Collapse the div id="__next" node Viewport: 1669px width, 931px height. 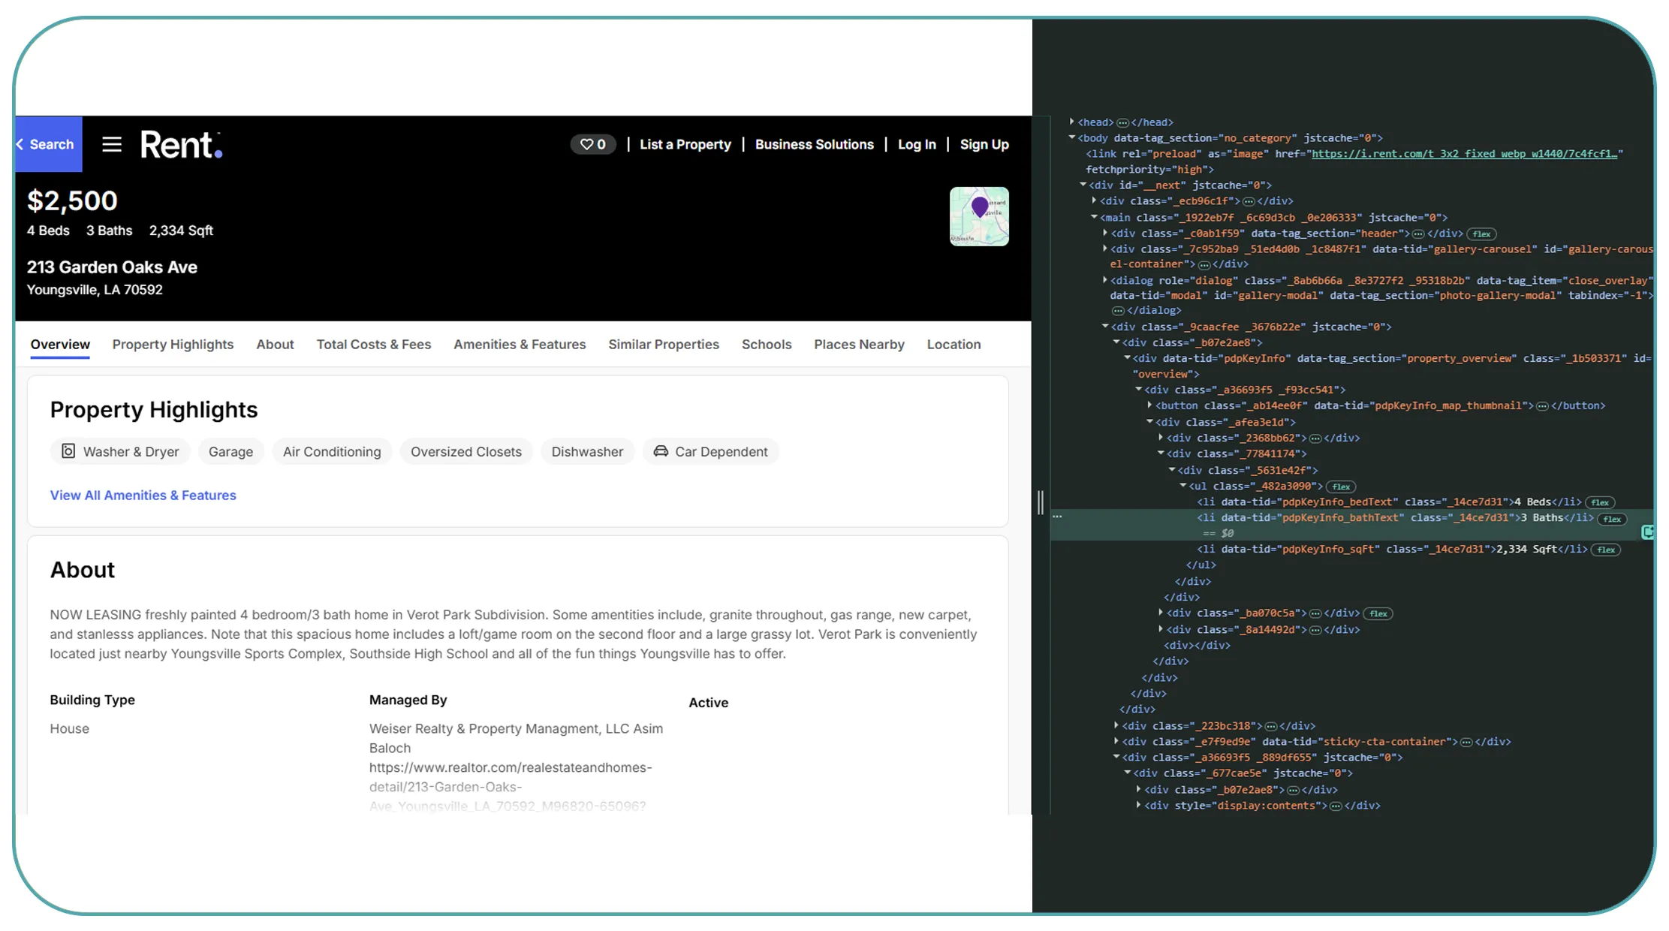click(x=1083, y=185)
